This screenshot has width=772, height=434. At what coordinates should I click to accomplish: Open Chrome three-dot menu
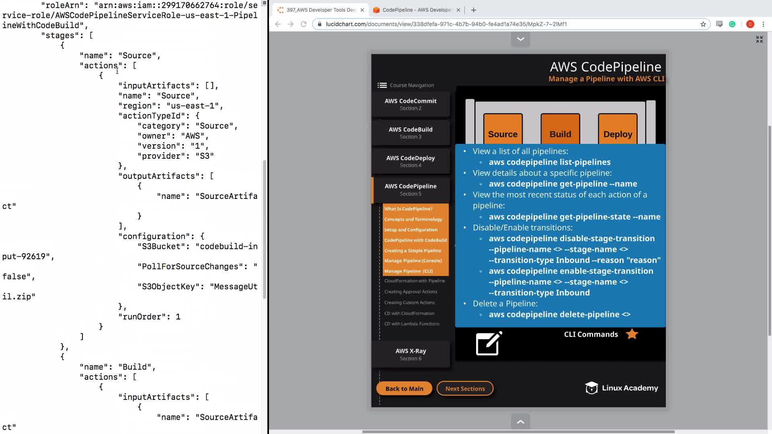click(x=763, y=24)
